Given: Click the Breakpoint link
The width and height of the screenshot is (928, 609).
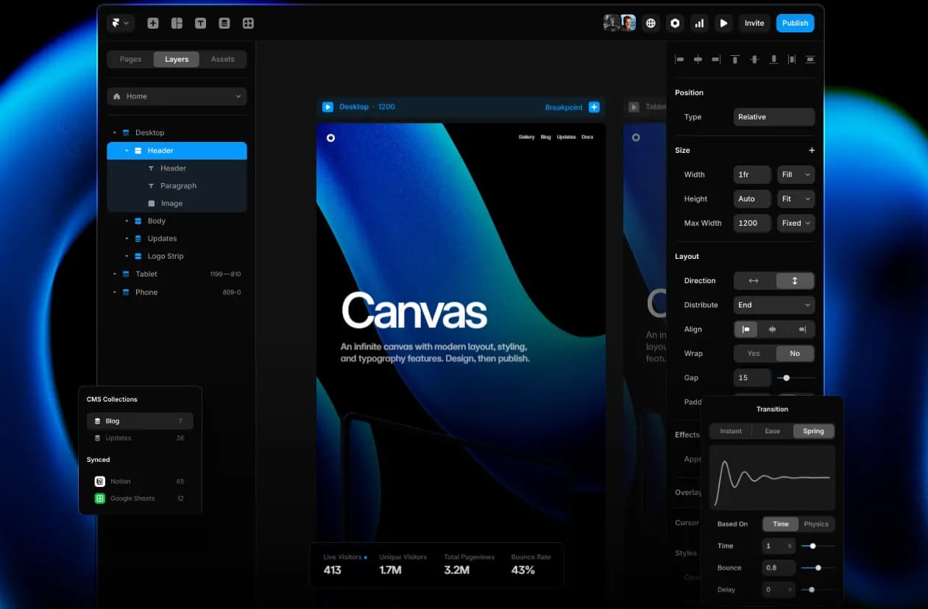Looking at the screenshot, I should (564, 107).
